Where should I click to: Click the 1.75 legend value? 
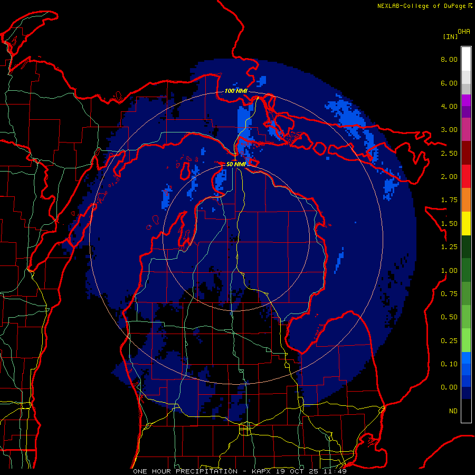[449, 200]
